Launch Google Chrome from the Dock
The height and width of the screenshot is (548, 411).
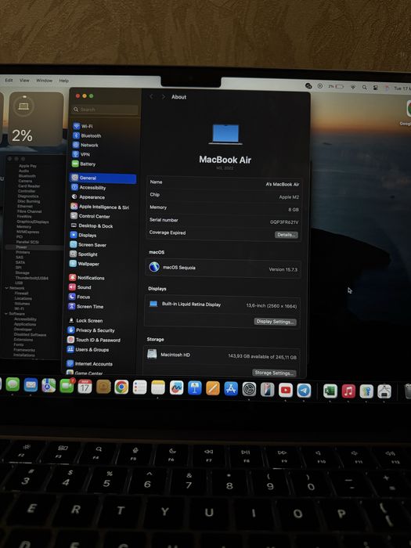pyautogui.click(x=121, y=387)
